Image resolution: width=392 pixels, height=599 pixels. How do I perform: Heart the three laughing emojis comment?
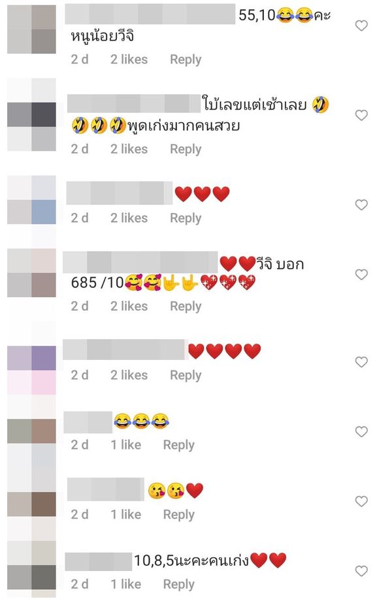(x=361, y=432)
